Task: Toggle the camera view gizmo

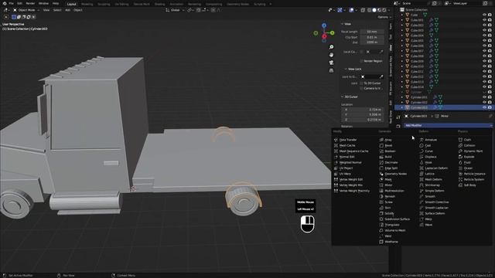Action: point(331,63)
